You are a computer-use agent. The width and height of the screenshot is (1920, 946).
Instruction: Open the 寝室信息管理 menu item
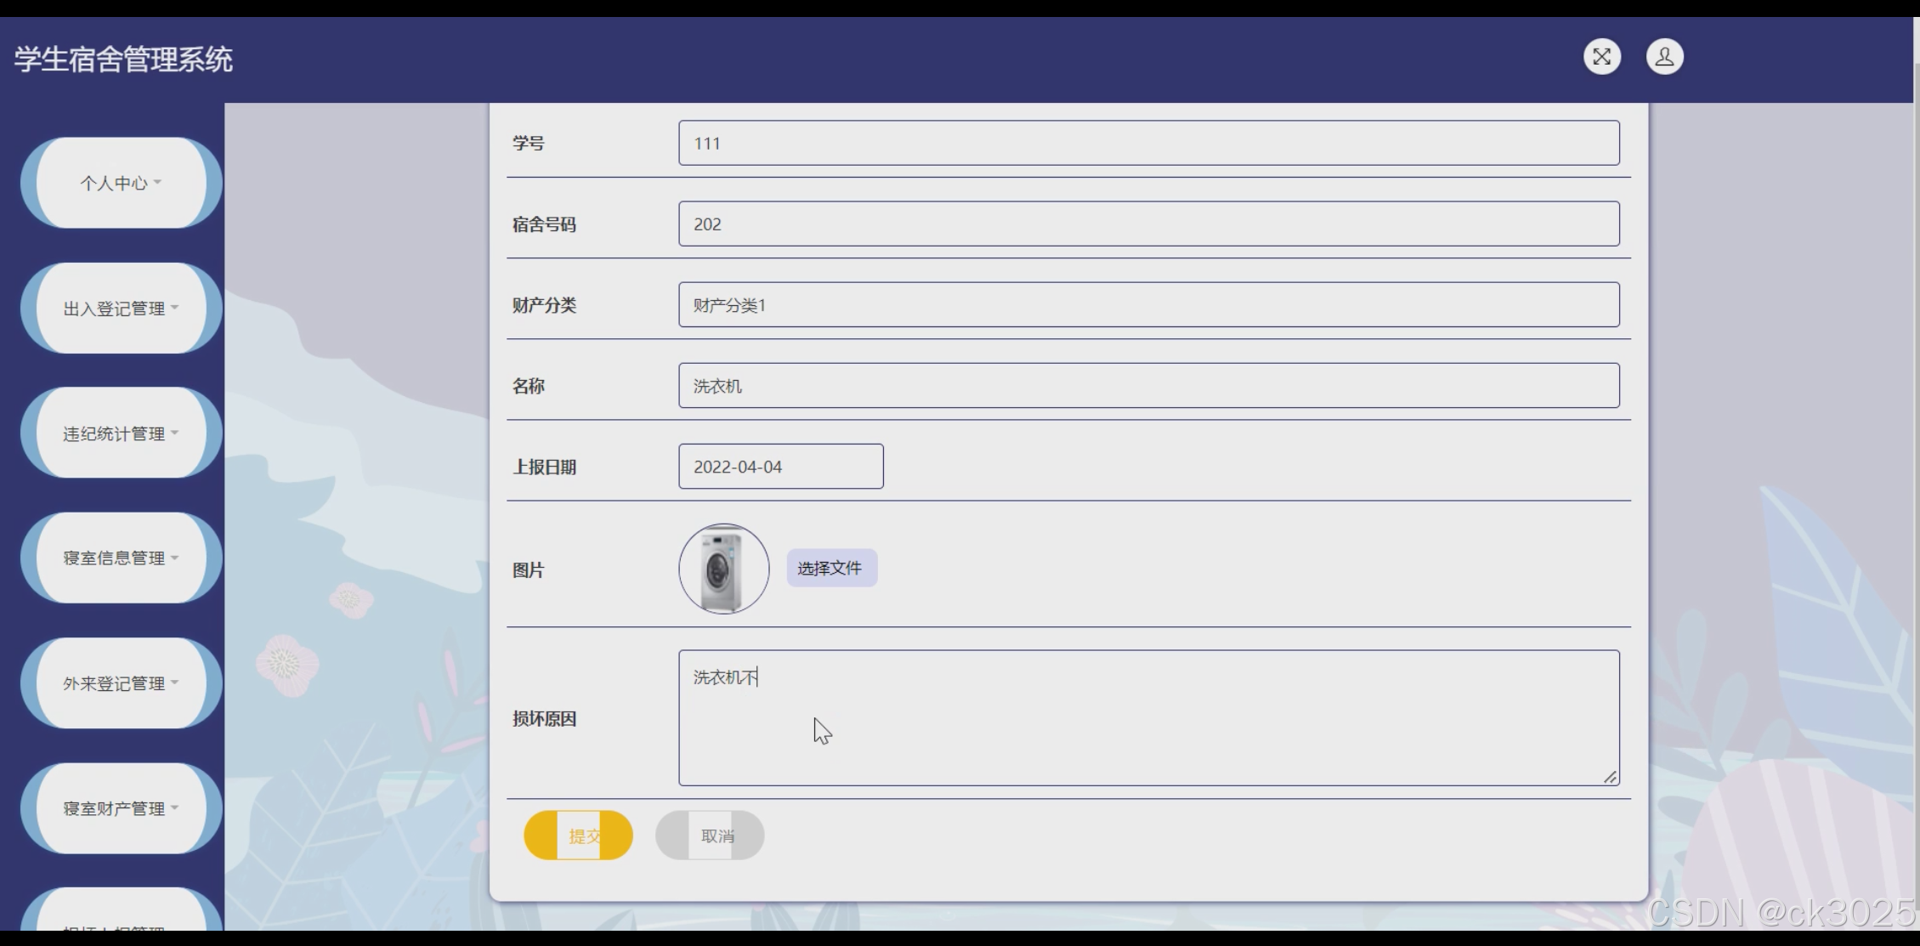coord(121,558)
